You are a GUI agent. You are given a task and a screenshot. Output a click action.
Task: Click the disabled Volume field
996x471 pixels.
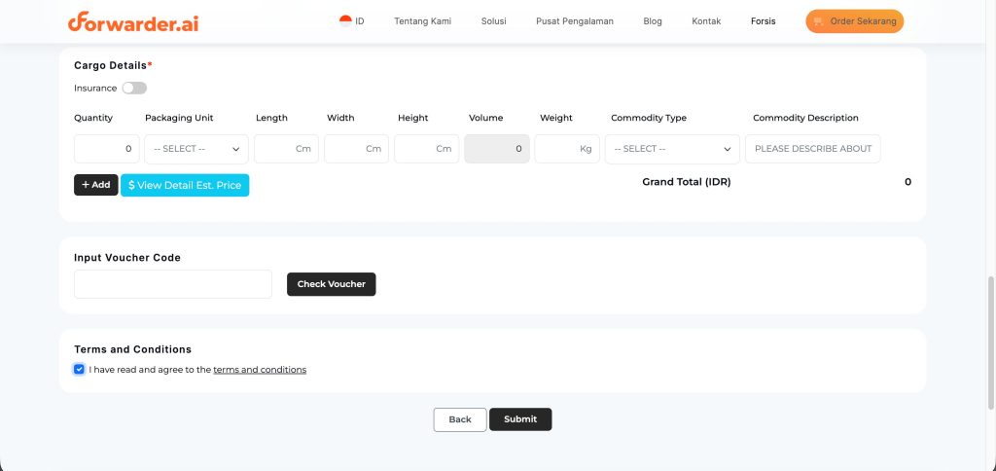pyautogui.click(x=497, y=149)
